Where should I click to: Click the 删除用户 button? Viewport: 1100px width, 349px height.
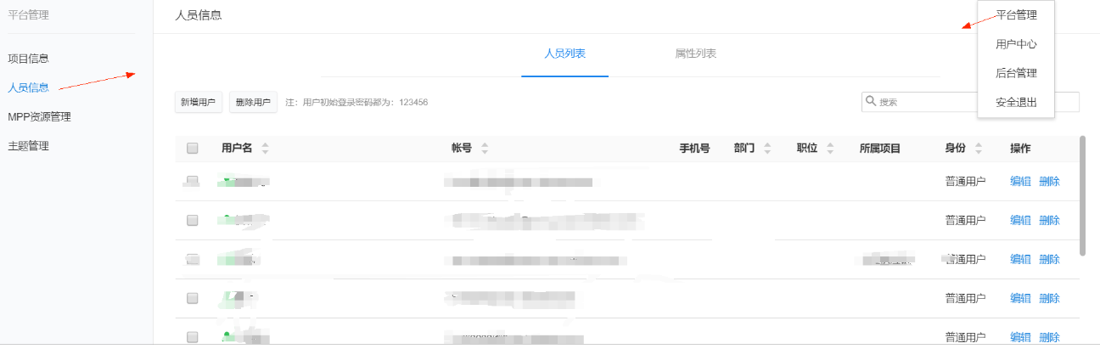[253, 102]
